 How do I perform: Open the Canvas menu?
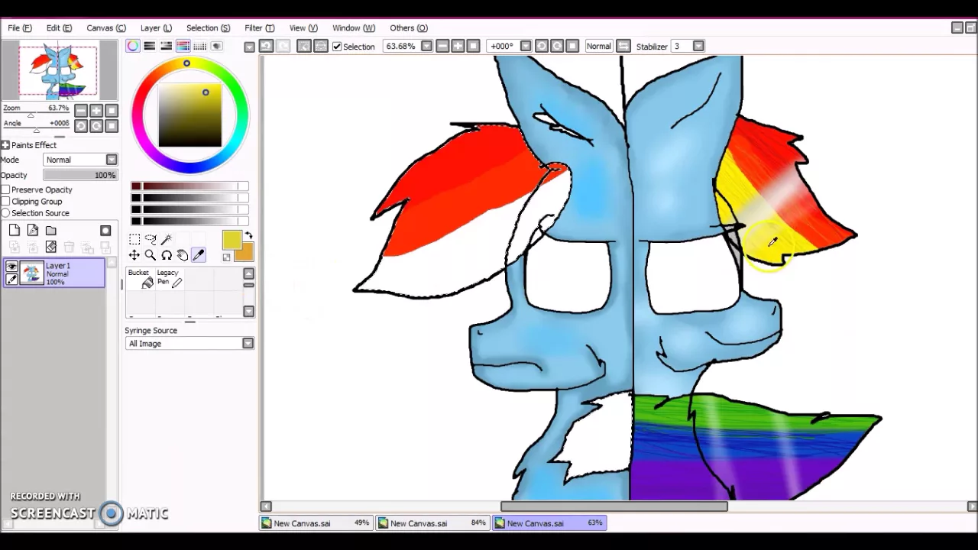coord(106,28)
